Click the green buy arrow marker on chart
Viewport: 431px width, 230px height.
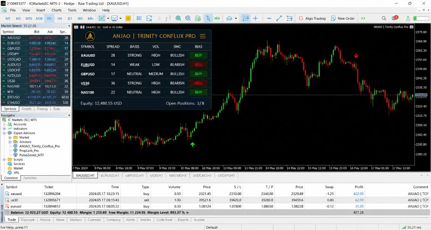[x=193, y=145]
